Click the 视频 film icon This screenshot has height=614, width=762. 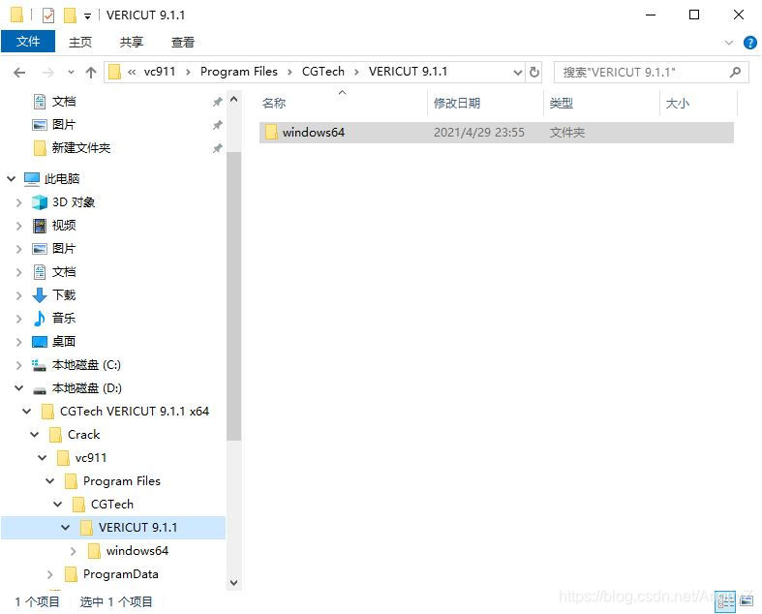point(40,226)
